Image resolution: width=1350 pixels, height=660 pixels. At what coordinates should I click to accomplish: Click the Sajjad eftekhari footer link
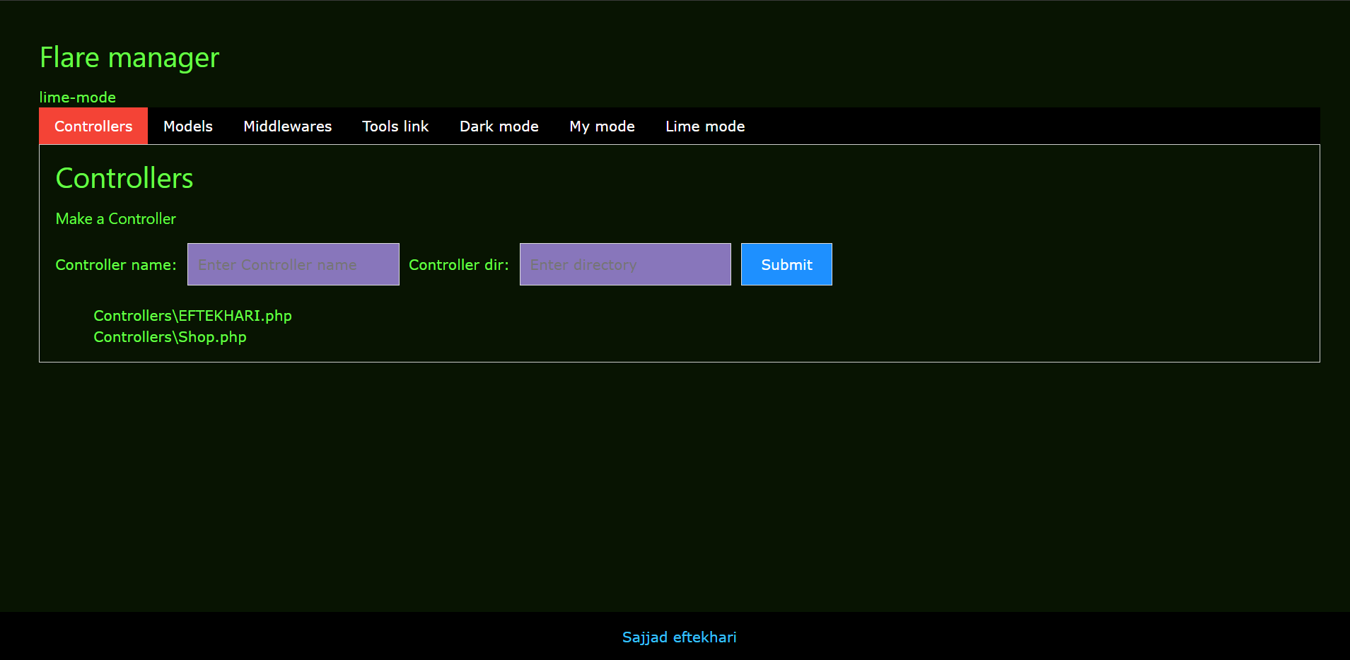point(678,637)
